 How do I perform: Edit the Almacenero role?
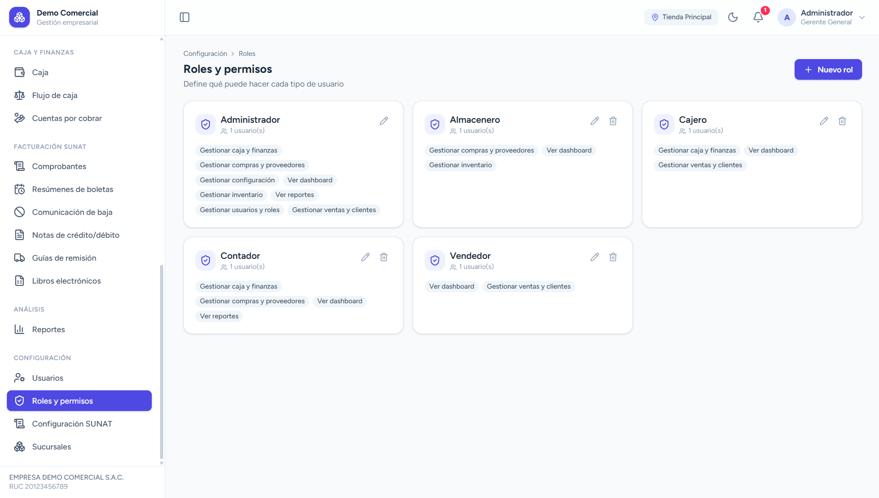(595, 121)
